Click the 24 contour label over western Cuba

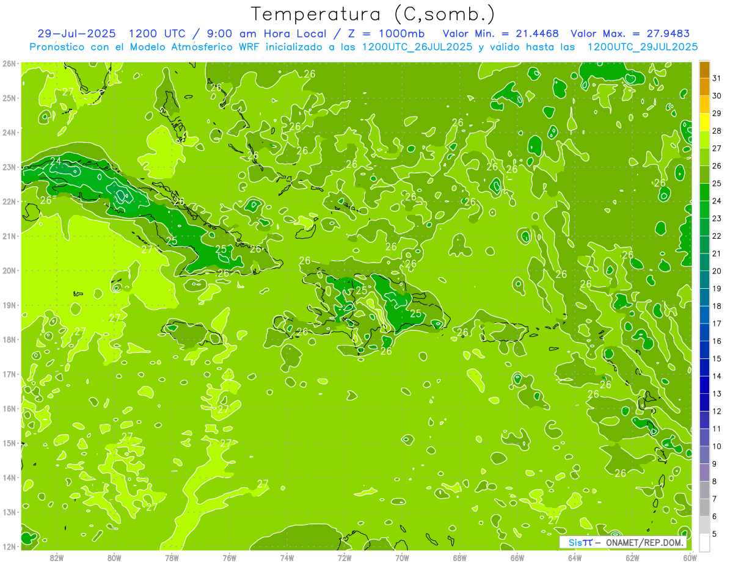[x=56, y=161]
